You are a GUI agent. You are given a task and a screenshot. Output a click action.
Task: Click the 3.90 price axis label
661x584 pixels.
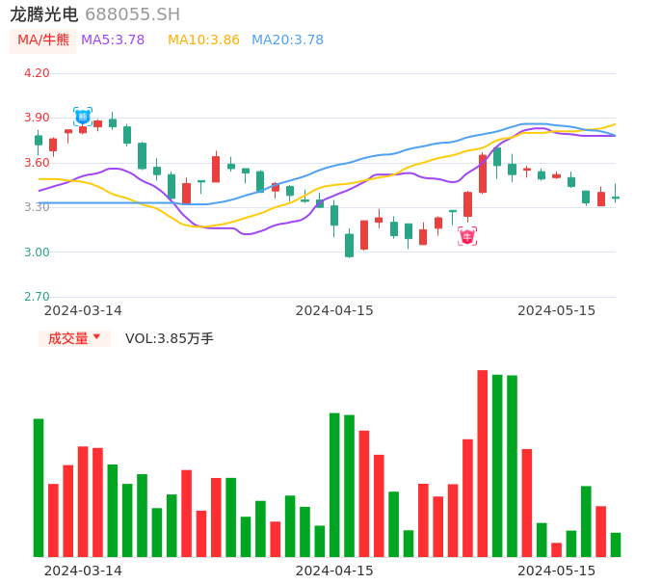point(37,118)
